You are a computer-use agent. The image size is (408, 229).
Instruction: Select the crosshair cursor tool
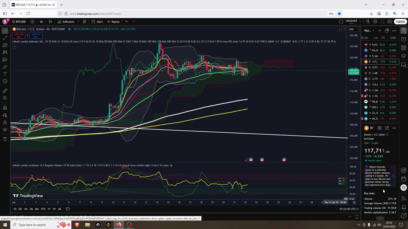5,31
